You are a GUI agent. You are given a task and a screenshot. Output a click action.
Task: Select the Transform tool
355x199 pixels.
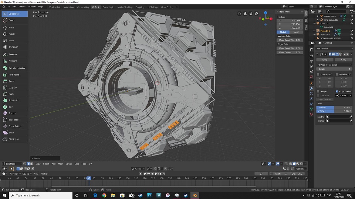click(x=15, y=47)
